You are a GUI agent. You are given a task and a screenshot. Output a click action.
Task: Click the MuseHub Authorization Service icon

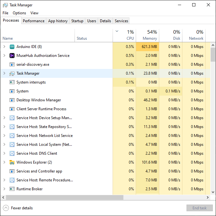point(12,56)
